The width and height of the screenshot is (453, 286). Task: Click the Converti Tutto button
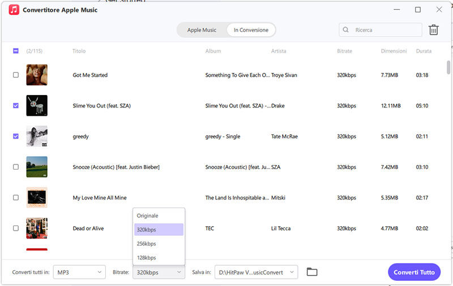click(x=414, y=272)
